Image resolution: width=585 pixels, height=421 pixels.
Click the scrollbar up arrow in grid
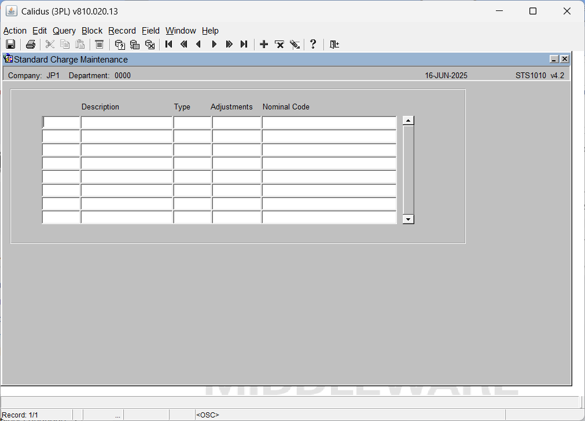(x=408, y=120)
